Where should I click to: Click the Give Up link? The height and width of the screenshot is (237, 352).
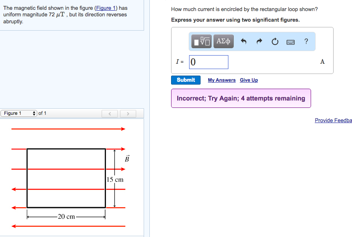tap(249, 80)
